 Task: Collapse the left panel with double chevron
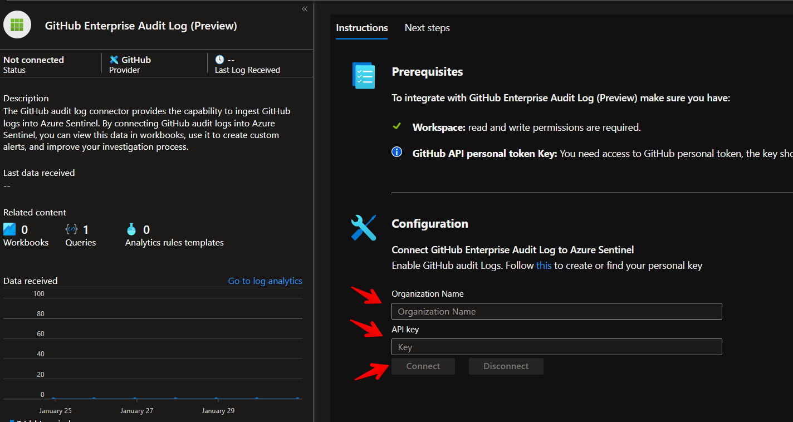pyautogui.click(x=305, y=9)
